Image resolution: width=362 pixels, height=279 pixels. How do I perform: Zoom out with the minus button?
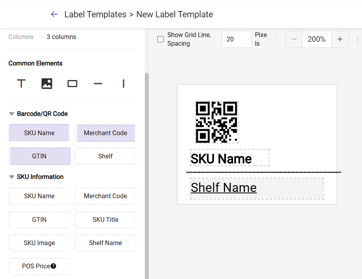click(294, 39)
